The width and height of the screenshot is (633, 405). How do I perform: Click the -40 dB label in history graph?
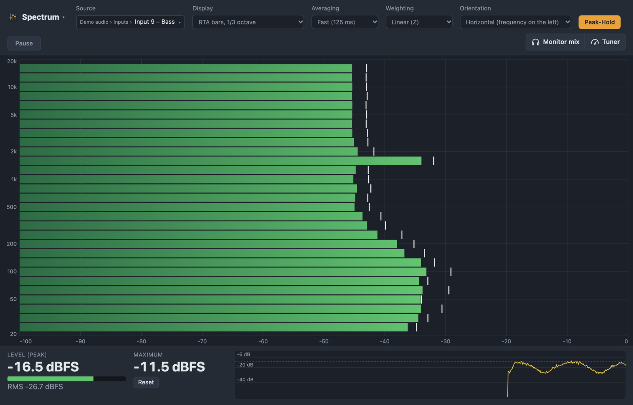point(245,380)
